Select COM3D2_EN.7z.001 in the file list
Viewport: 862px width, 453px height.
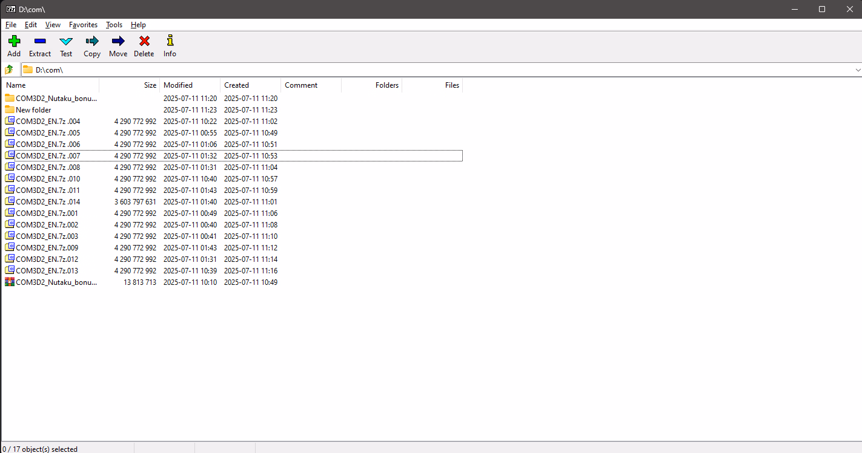pos(47,213)
